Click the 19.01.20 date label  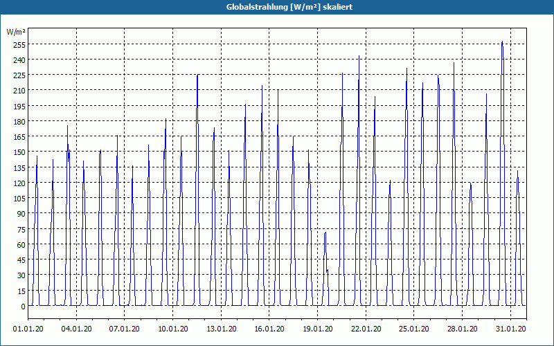pyautogui.click(x=318, y=329)
